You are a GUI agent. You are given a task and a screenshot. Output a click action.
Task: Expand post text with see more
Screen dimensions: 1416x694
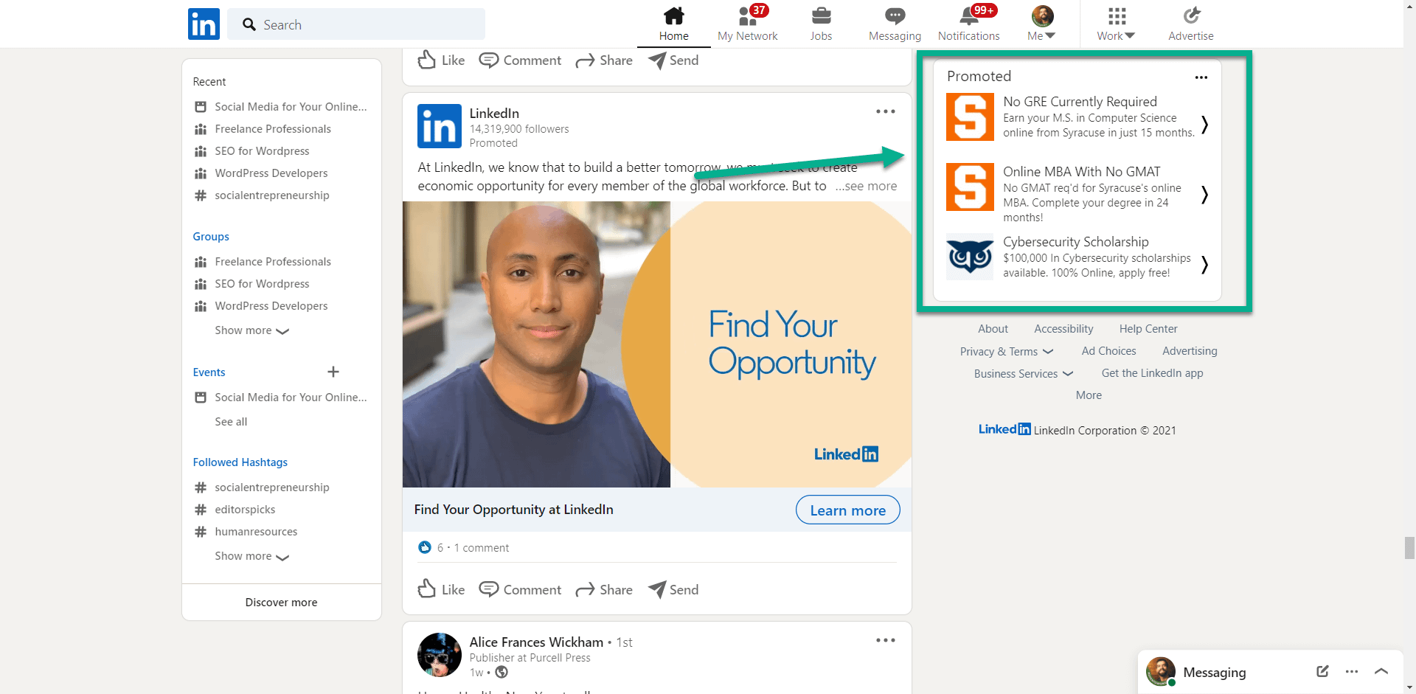tap(866, 186)
